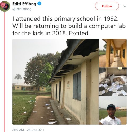Visit the @EditiEffiong handle
This screenshot has height=132, width=128.
tap(22, 9)
